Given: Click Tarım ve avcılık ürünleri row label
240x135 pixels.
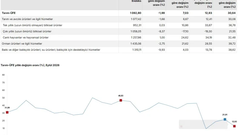Looking at the screenshot, I should tap(27, 19).
